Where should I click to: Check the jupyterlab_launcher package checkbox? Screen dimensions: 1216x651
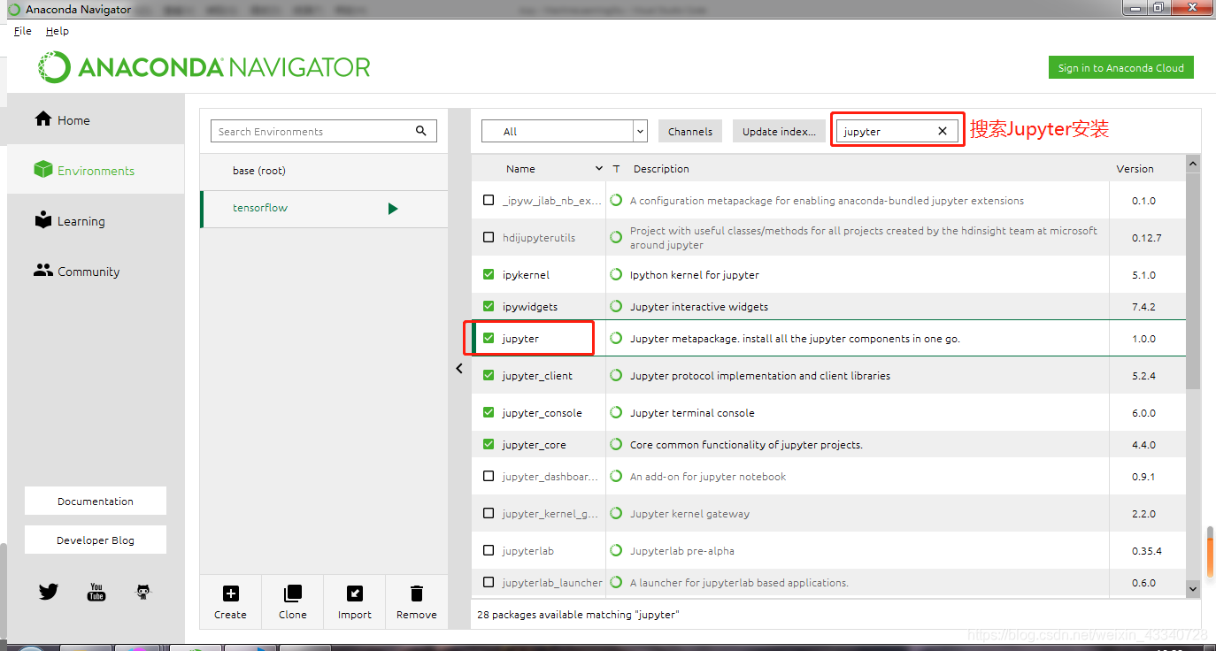click(x=489, y=583)
